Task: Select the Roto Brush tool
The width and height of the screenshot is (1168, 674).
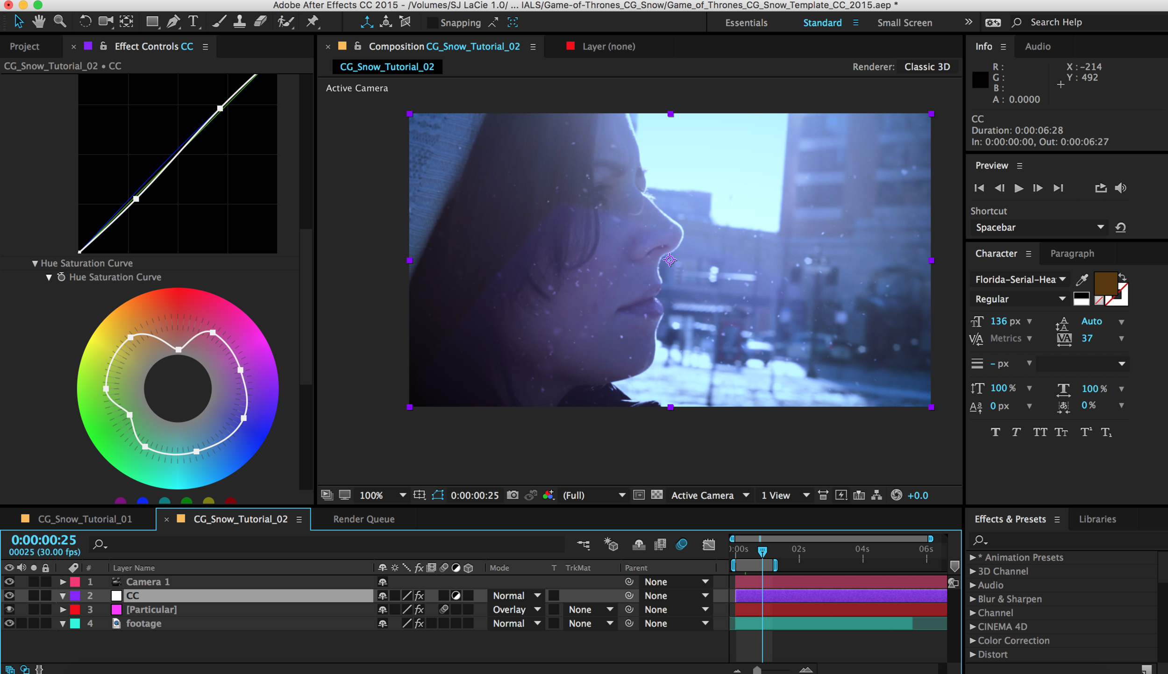Action: pos(285,21)
